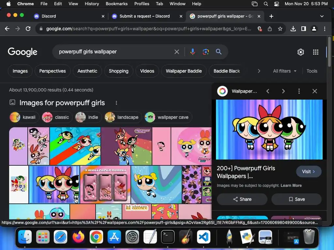Open Finder in the Dock
Viewport: 334px width, 250px height.
tap(25, 237)
